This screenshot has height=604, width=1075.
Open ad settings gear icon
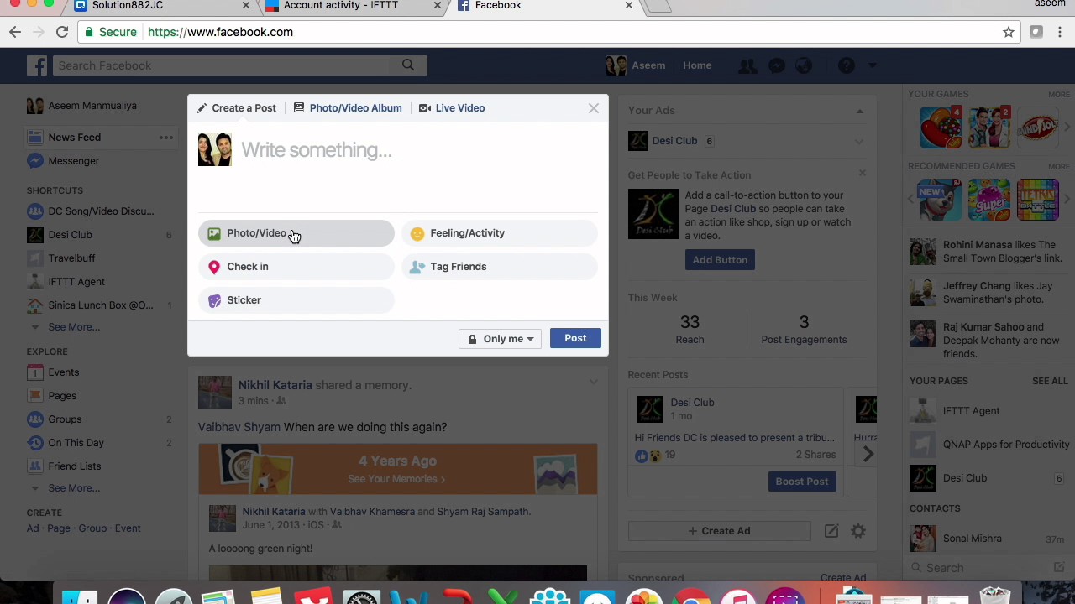[x=858, y=531]
